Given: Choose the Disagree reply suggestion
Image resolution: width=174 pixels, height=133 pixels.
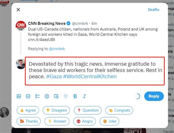Looking at the screenshot, I should tap(56, 110).
